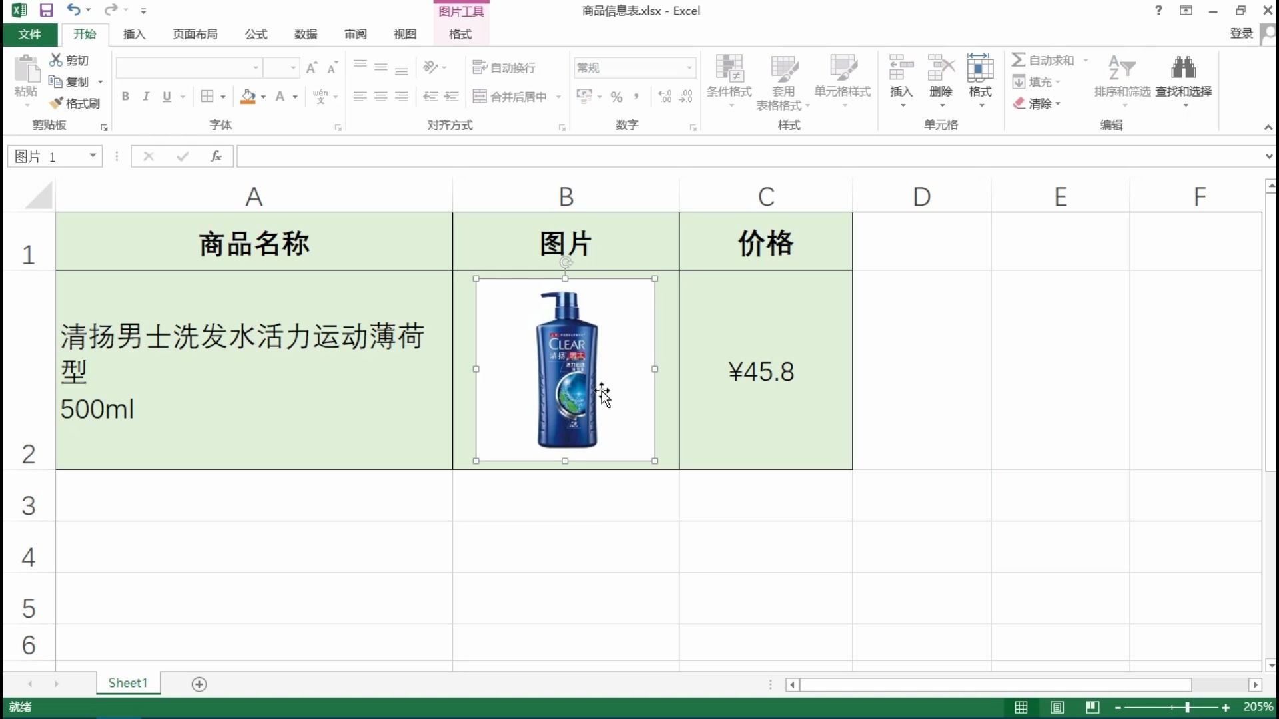Click the Insert Function fx icon
The width and height of the screenshot is (1279, 719).
(216, 156)
